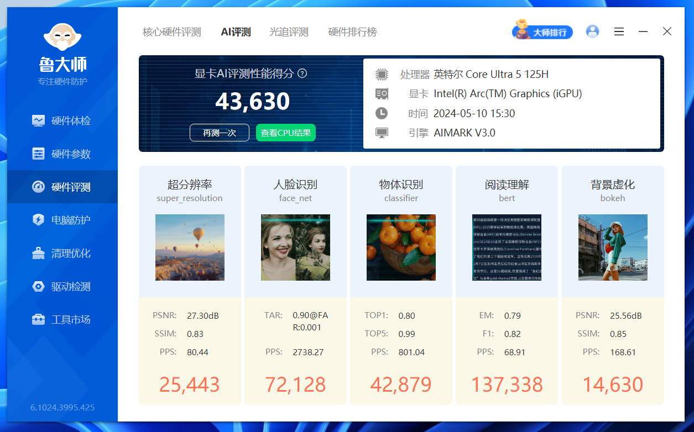Screen dimensions: 694x432
Task: Click 查看CPU结果 green button
Action: click(286, 133)
